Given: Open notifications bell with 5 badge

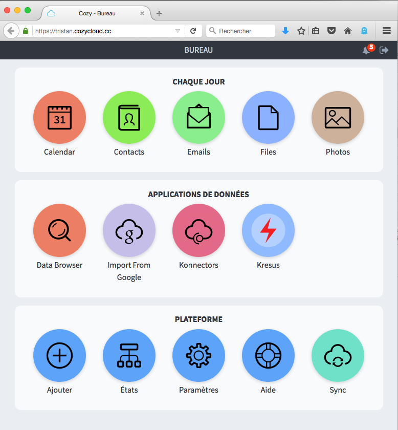Looking at the screenshot, I should 368,49.
